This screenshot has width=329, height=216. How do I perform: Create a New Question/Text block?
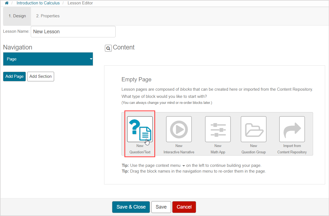click(x=140, y=129)
